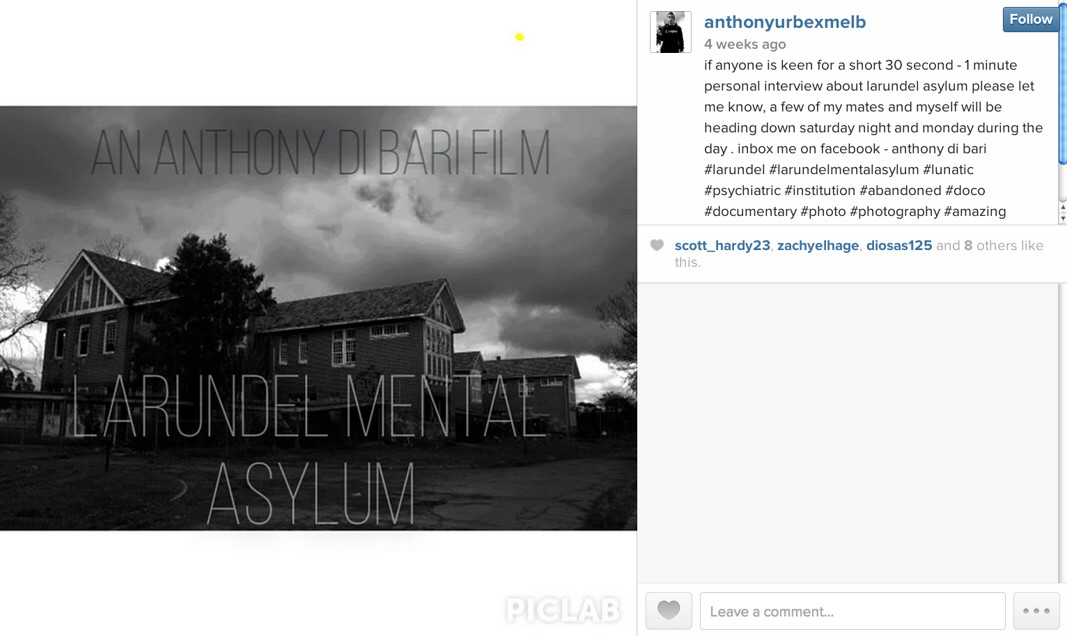Click the caption scrollbar up arrow
Screen dimensions: 1067x636
pyautogui.click(x=1063, y=208)
